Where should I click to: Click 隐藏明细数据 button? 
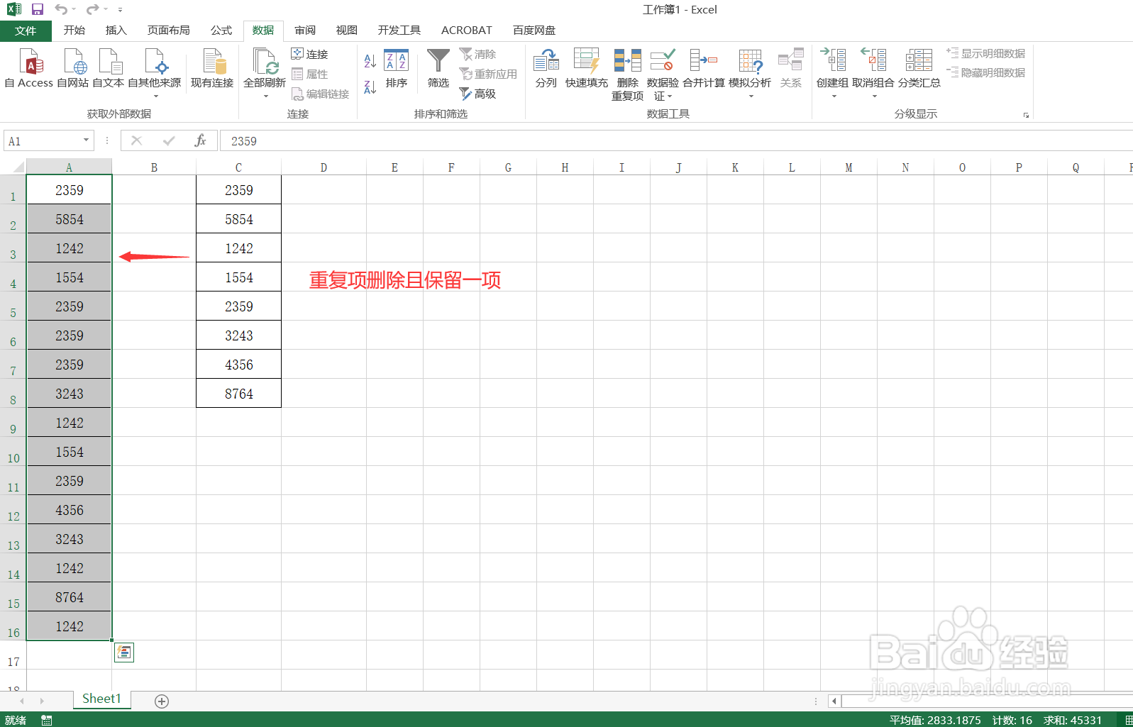[x=986, y=72]
